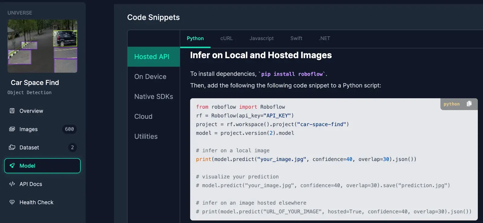
Task: Open the Model page
Action: [42, 166]
